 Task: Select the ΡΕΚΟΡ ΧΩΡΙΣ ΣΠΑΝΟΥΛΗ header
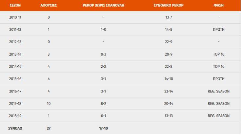pyautogui.click(x=103, y=6)
